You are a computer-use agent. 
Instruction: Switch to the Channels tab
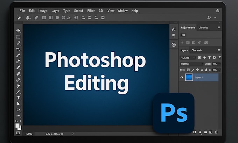(x=197, y=50)
